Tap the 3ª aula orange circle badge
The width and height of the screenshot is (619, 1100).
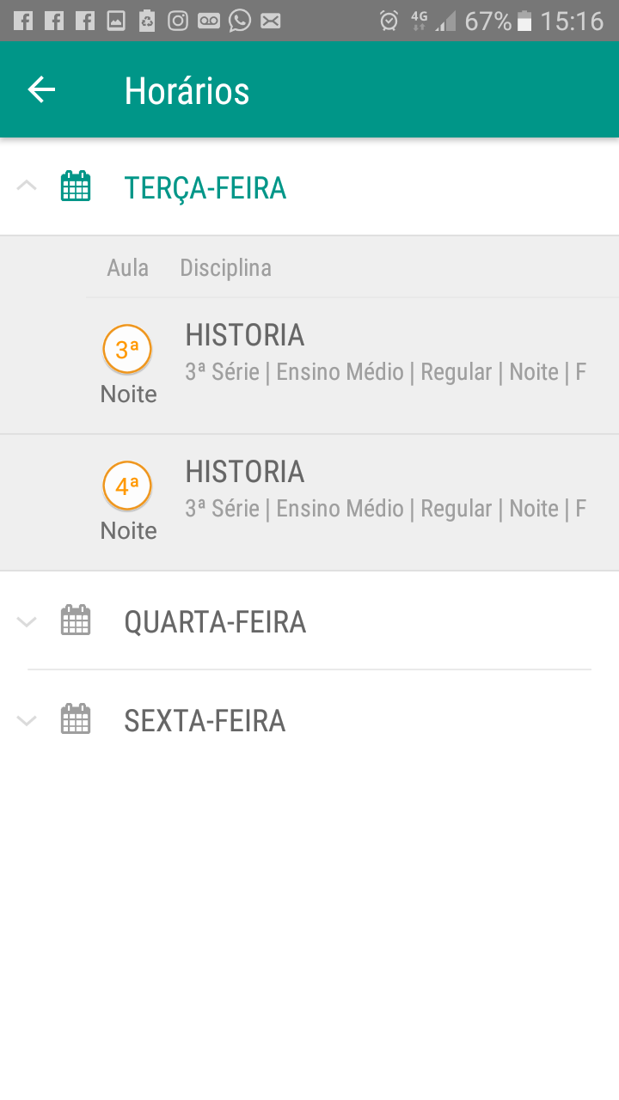[127, 350]
